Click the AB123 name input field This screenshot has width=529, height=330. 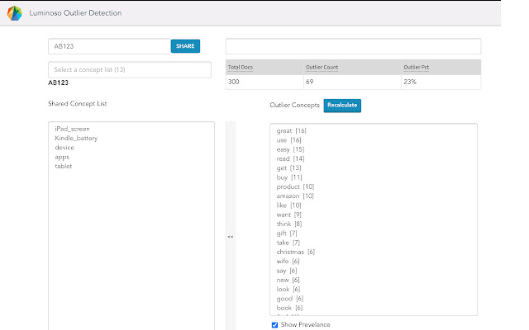pos(108,46)
